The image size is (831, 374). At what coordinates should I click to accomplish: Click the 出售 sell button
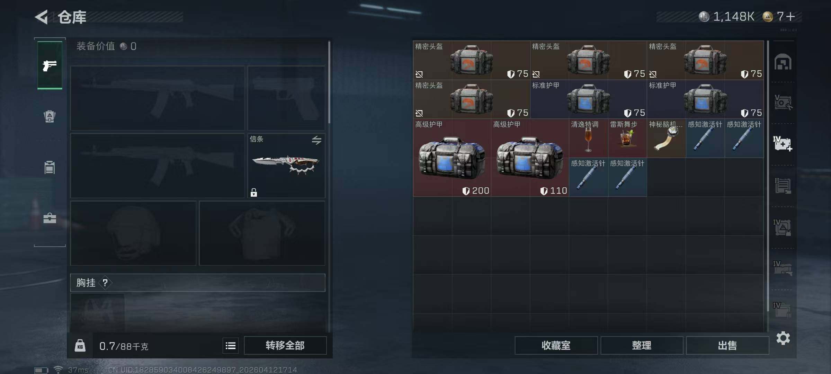(x=727, y=345)
